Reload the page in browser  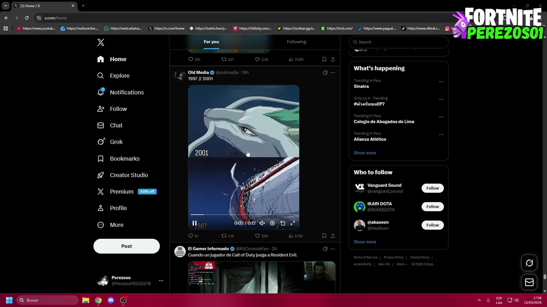coord(26,18)
